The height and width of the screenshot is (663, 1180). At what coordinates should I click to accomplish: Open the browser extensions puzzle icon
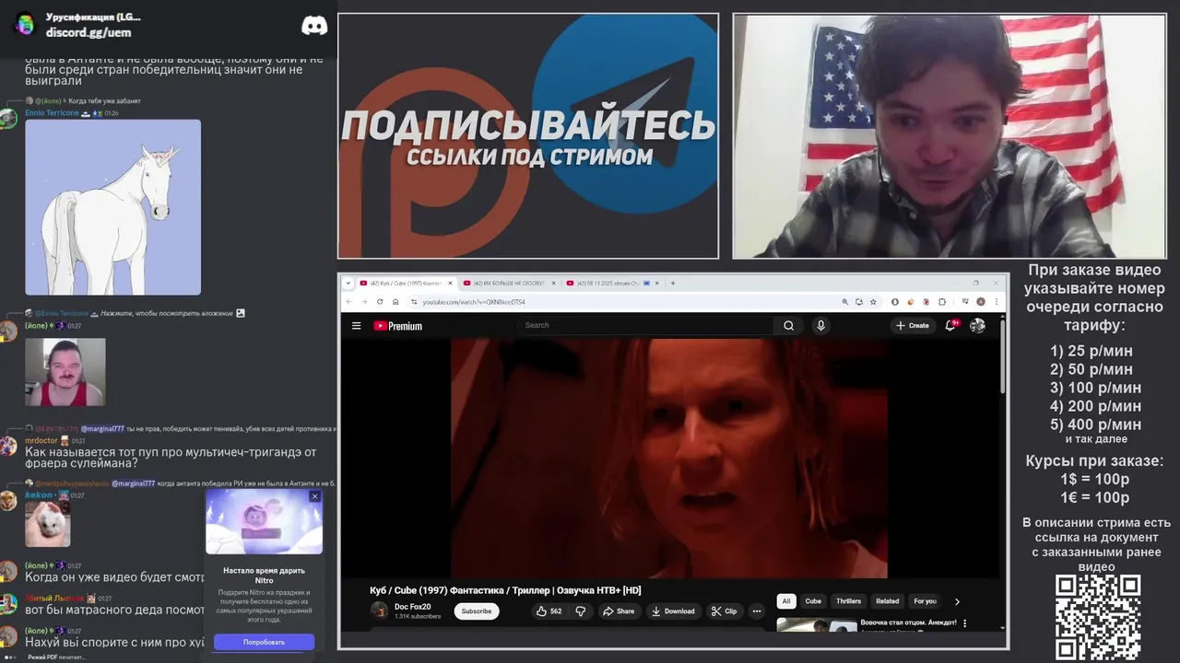coord(942,301)
